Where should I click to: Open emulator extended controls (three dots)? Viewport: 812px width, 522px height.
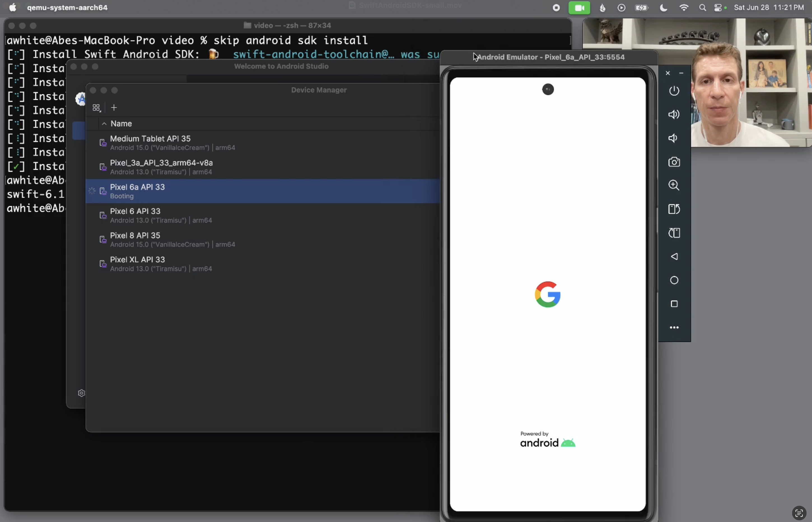pos(674,327)
